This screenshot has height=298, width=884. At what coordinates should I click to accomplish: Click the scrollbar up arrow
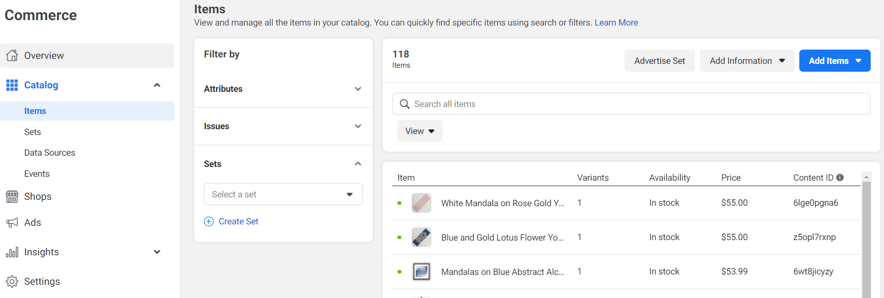866,177
